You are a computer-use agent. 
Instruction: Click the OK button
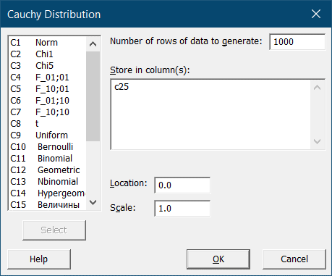218,259
